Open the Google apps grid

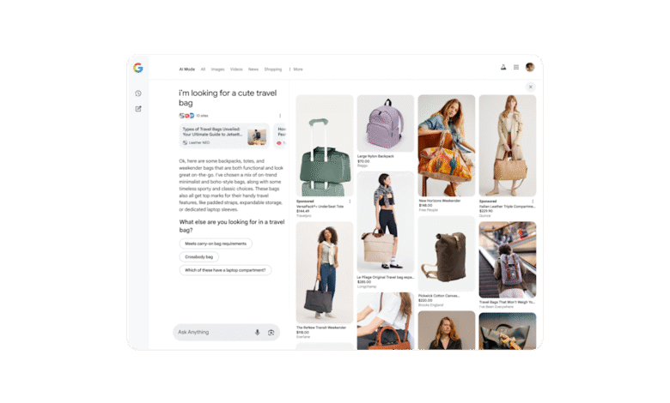point(516,67)
